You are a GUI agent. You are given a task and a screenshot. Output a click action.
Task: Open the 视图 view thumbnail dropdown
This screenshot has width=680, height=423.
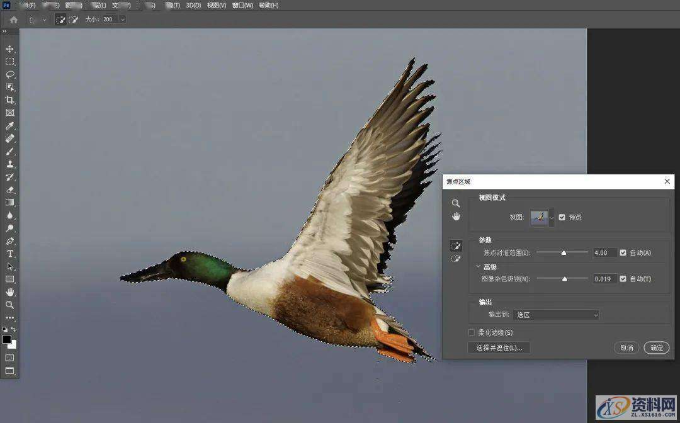click(549, 217)
